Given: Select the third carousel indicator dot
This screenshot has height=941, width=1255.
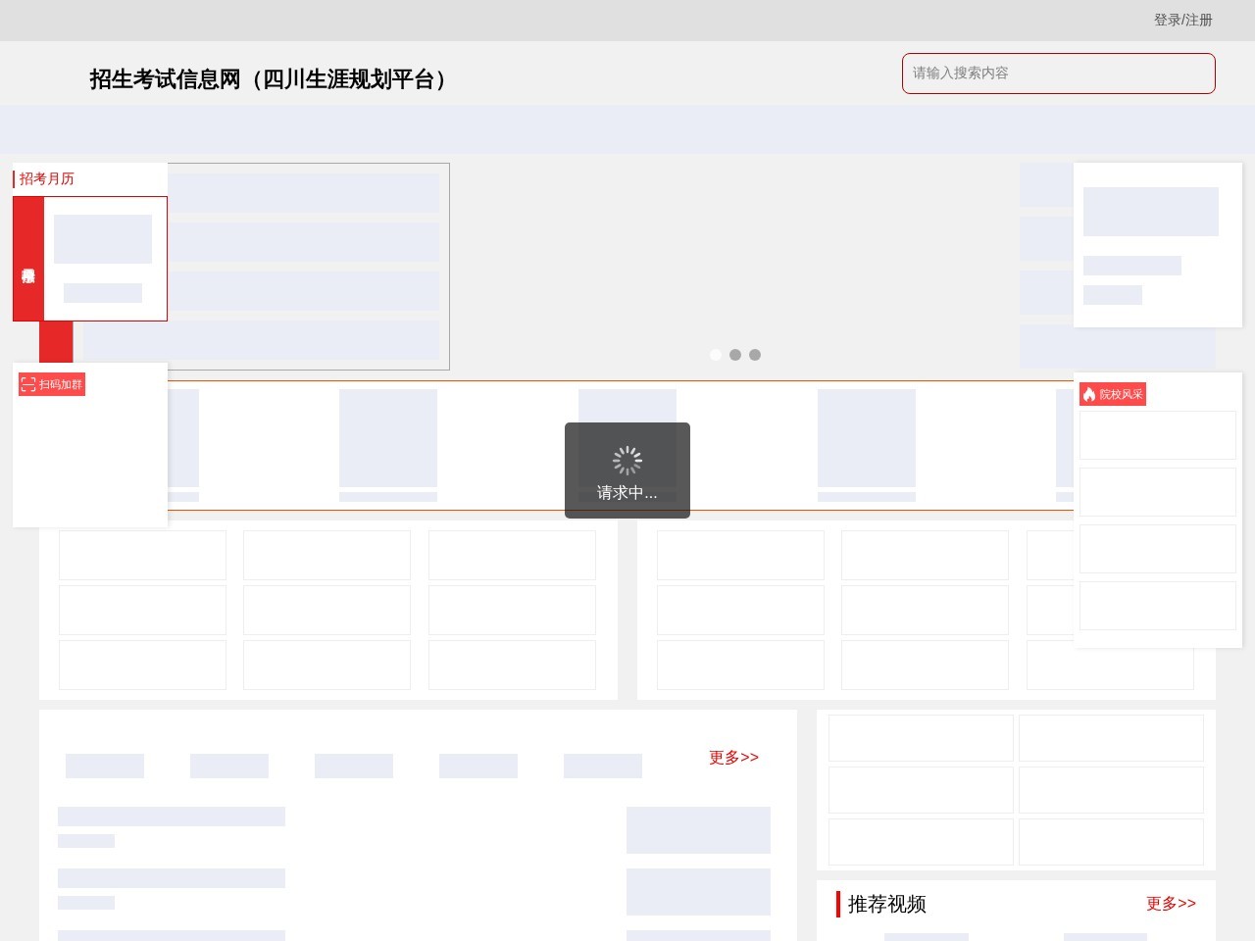Looking at the screenshot, I should coord(755,355).
